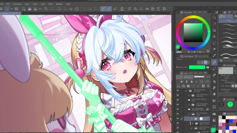Click the Save toolbar icon
This screenshot has height=133, width=237.
point(35,9)
